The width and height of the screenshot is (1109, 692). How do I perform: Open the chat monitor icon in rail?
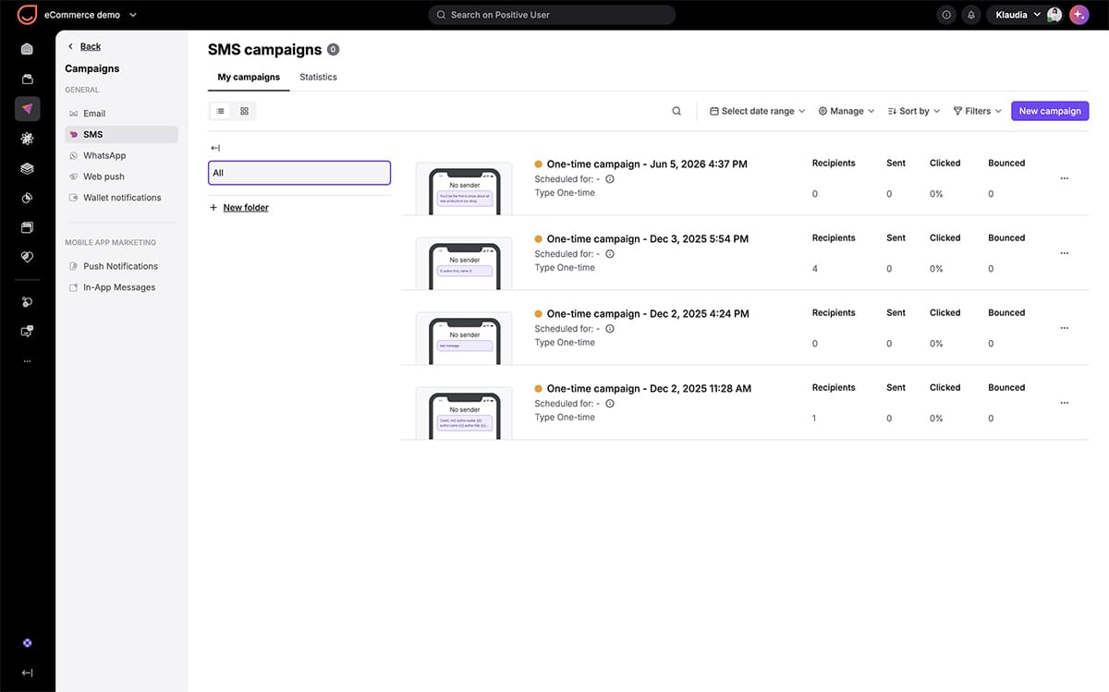click(x=27, y=331)
